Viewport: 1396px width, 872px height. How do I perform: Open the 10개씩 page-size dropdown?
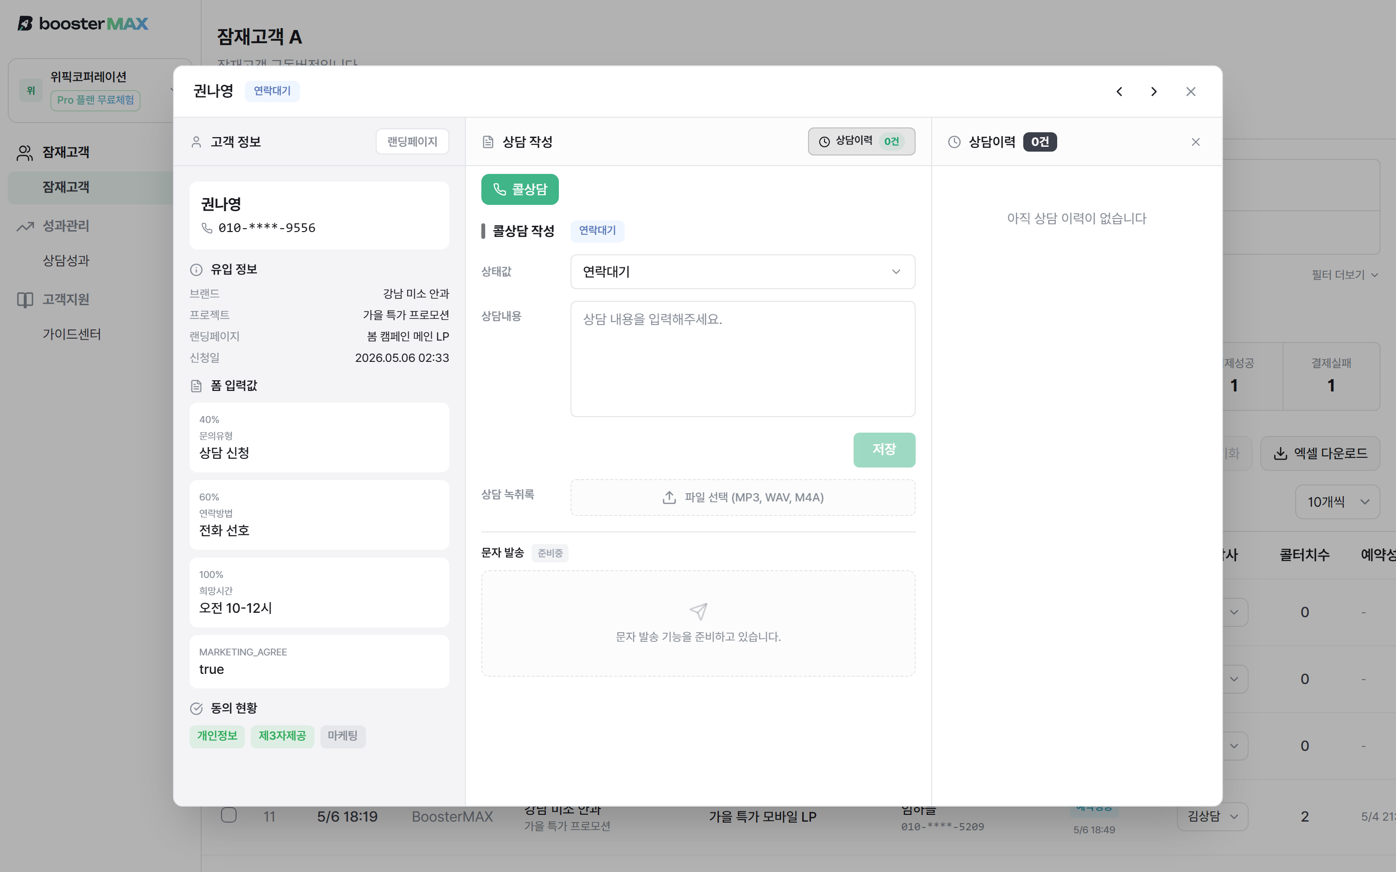coord(1337,502)
